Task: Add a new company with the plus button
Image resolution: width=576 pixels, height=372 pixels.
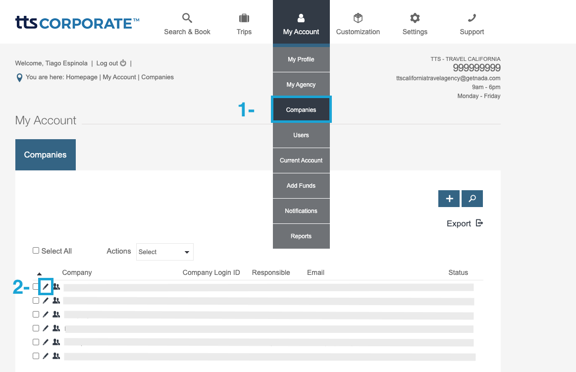Action: [449, 198]
